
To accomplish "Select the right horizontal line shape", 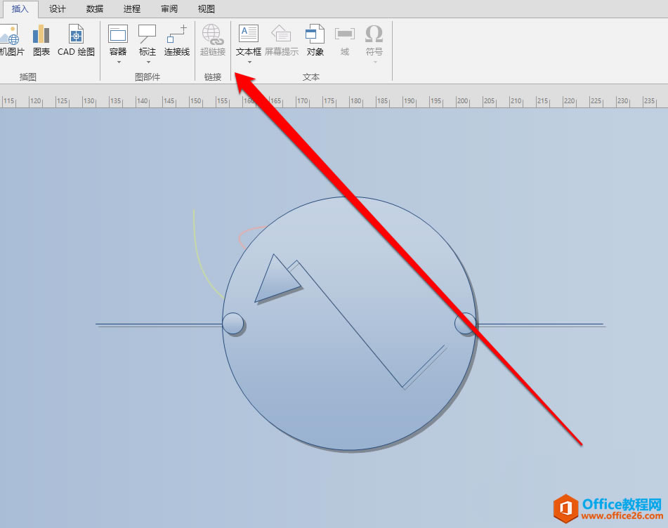I will click(540, 324).
